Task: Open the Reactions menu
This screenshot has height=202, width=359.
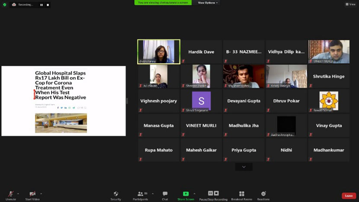Action: point(263,194)
